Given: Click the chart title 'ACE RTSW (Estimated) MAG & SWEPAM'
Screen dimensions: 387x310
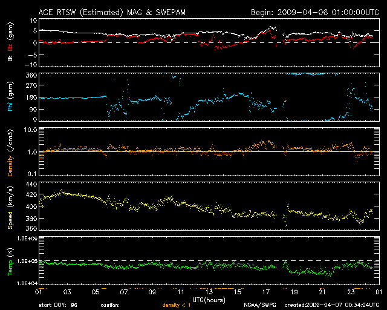Looking at the screenshot, I should 112,12.
